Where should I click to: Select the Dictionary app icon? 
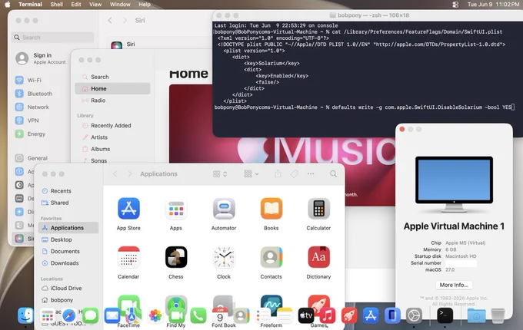(318, 257)
